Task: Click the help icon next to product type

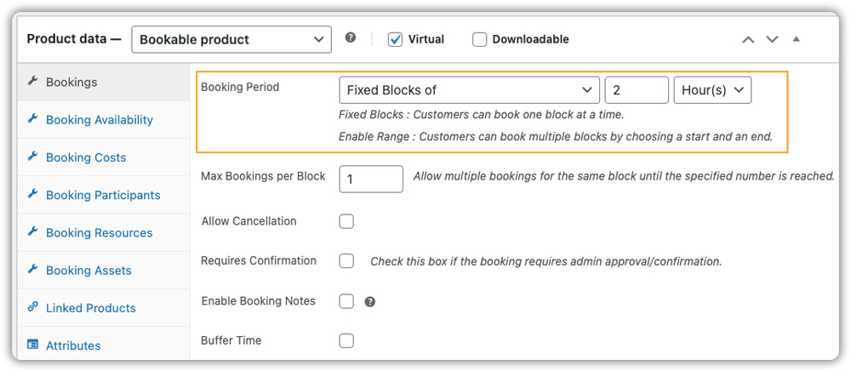Action: [351, 37]
